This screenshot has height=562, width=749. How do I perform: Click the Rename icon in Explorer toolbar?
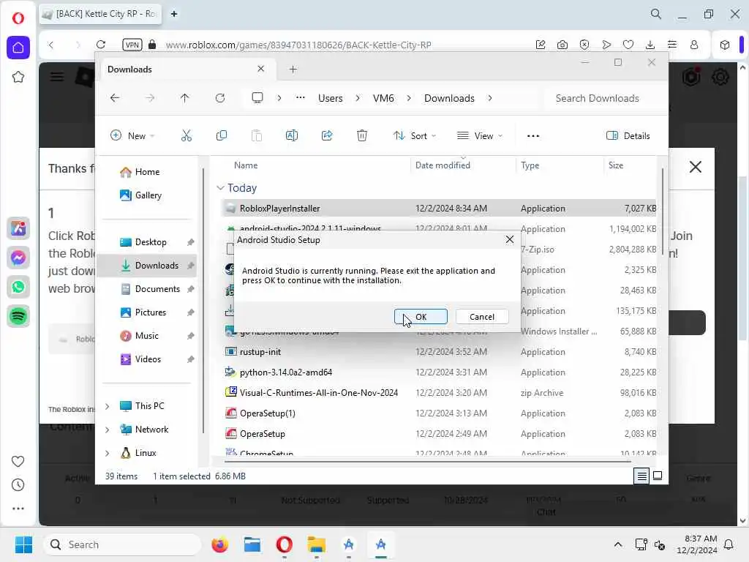pyautogui.click(x=292, y=135)
